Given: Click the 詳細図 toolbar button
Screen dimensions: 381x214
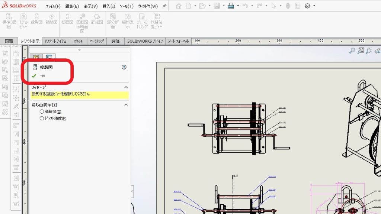Looking at the screenshot, I should [97, 19].
